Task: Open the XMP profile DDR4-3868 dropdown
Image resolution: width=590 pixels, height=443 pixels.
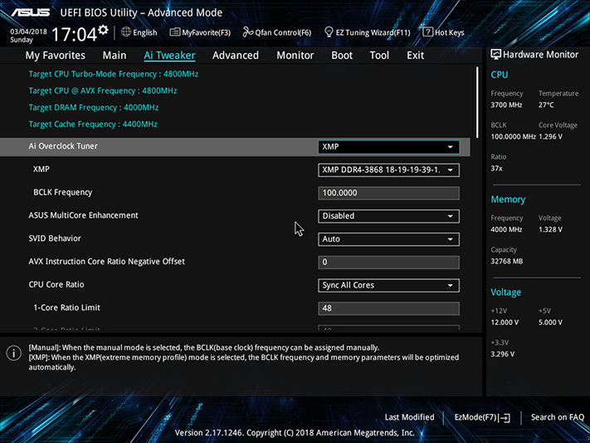Action: pyautogui.click(x=388, y=170)
